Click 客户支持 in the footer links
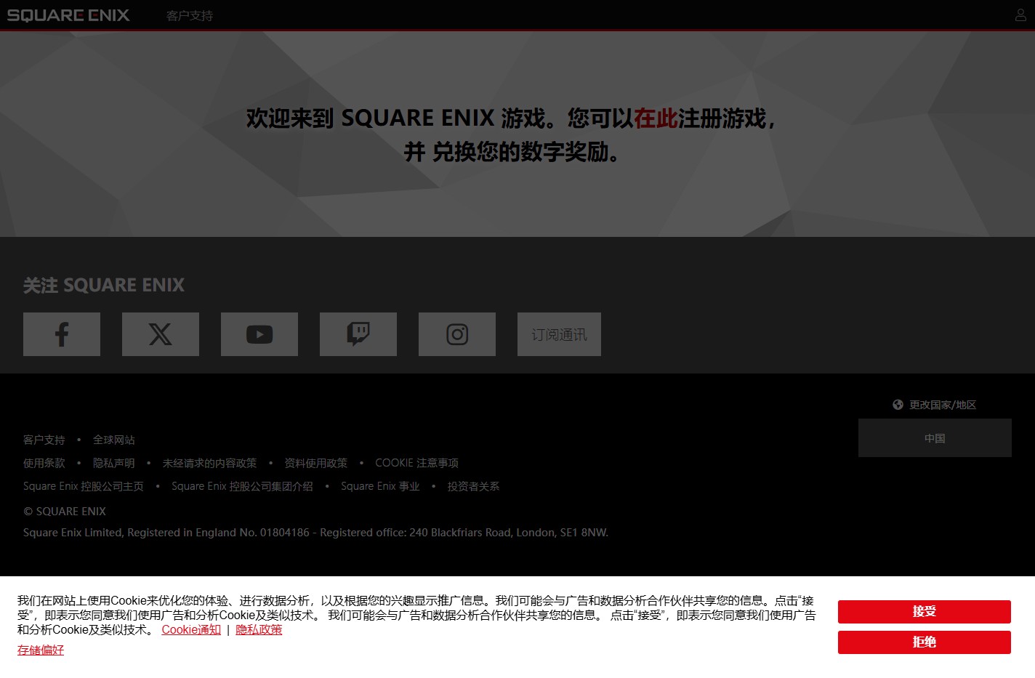 44,440
